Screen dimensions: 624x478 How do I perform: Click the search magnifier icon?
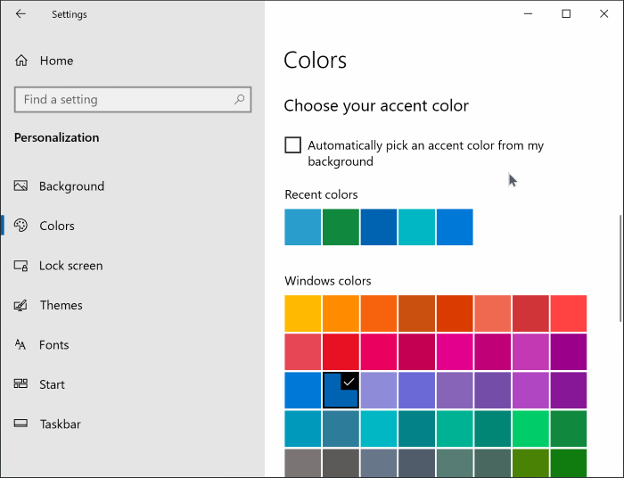point(239,99)
